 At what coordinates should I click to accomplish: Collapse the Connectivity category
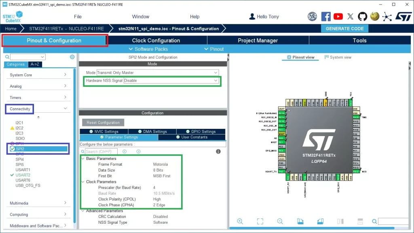[65, 109]
